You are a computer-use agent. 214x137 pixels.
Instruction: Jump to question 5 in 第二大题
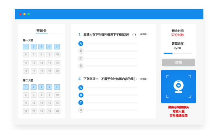tap(57, 87)
